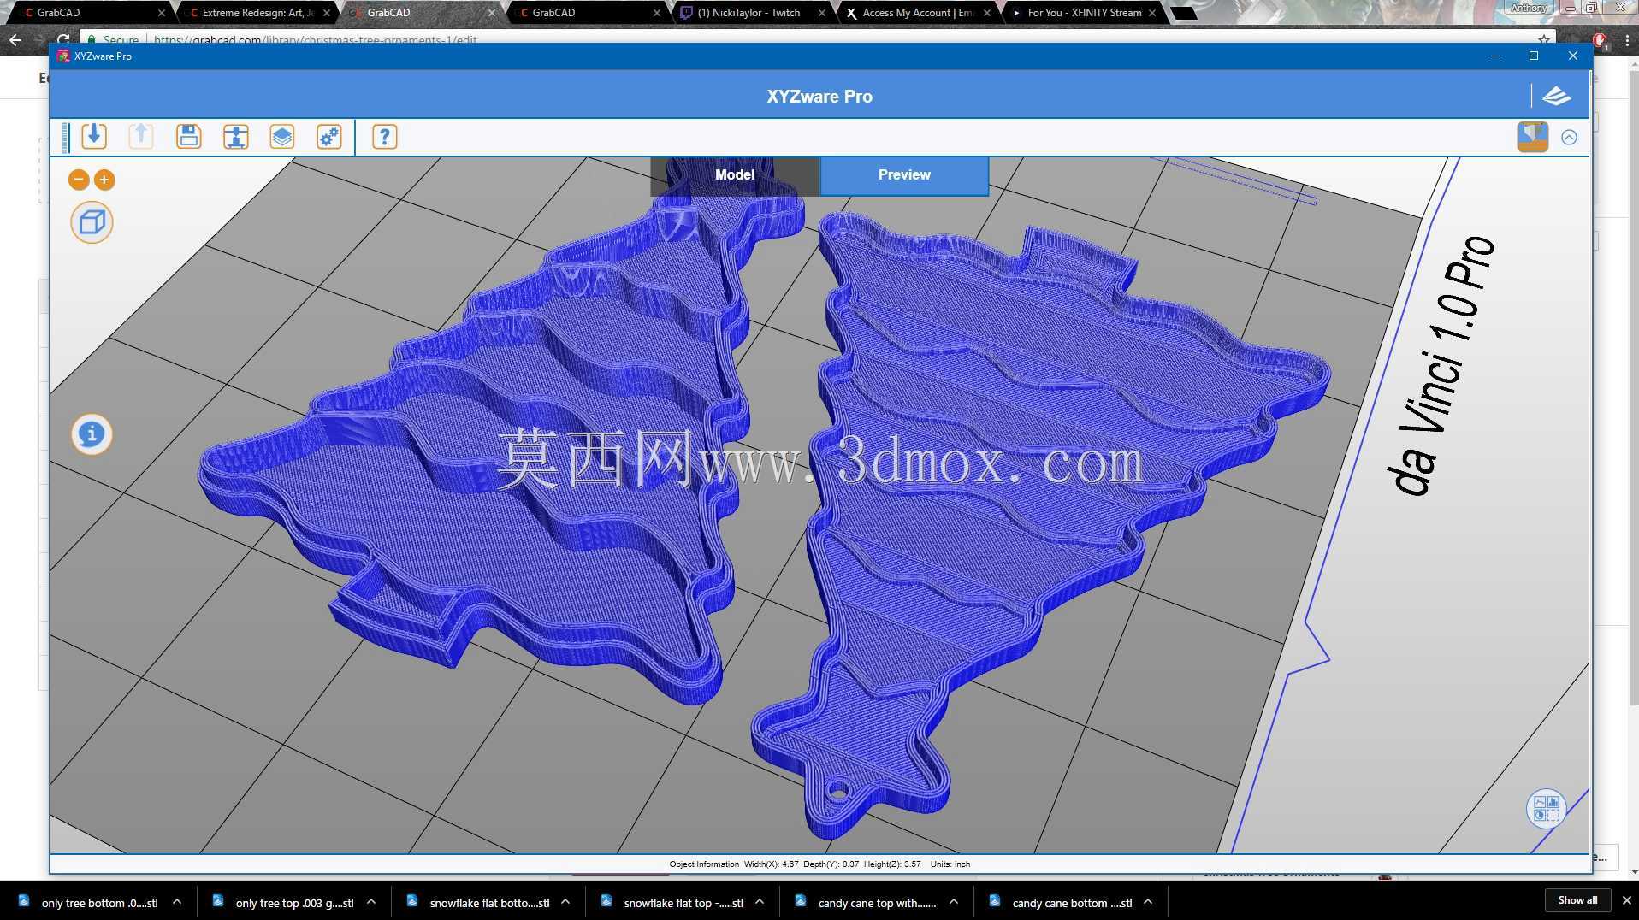Close the Chrome downloads bar
Screen dimensions: 1639x920
[1627, 900]
